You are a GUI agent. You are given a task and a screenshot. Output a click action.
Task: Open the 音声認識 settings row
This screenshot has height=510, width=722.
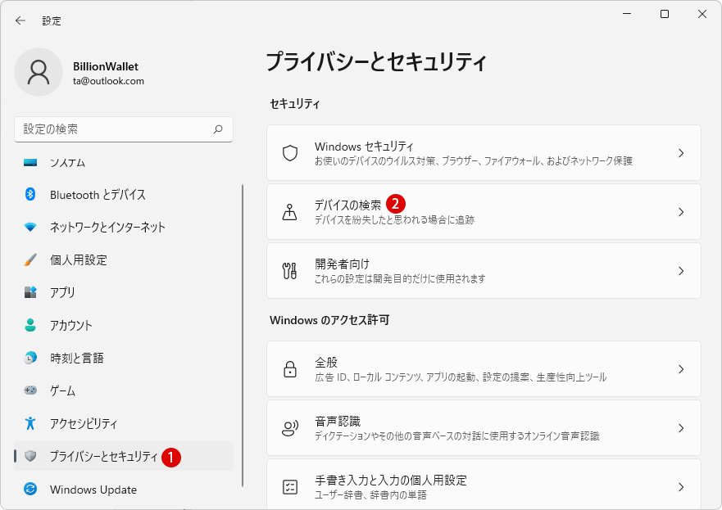(484, 428)
